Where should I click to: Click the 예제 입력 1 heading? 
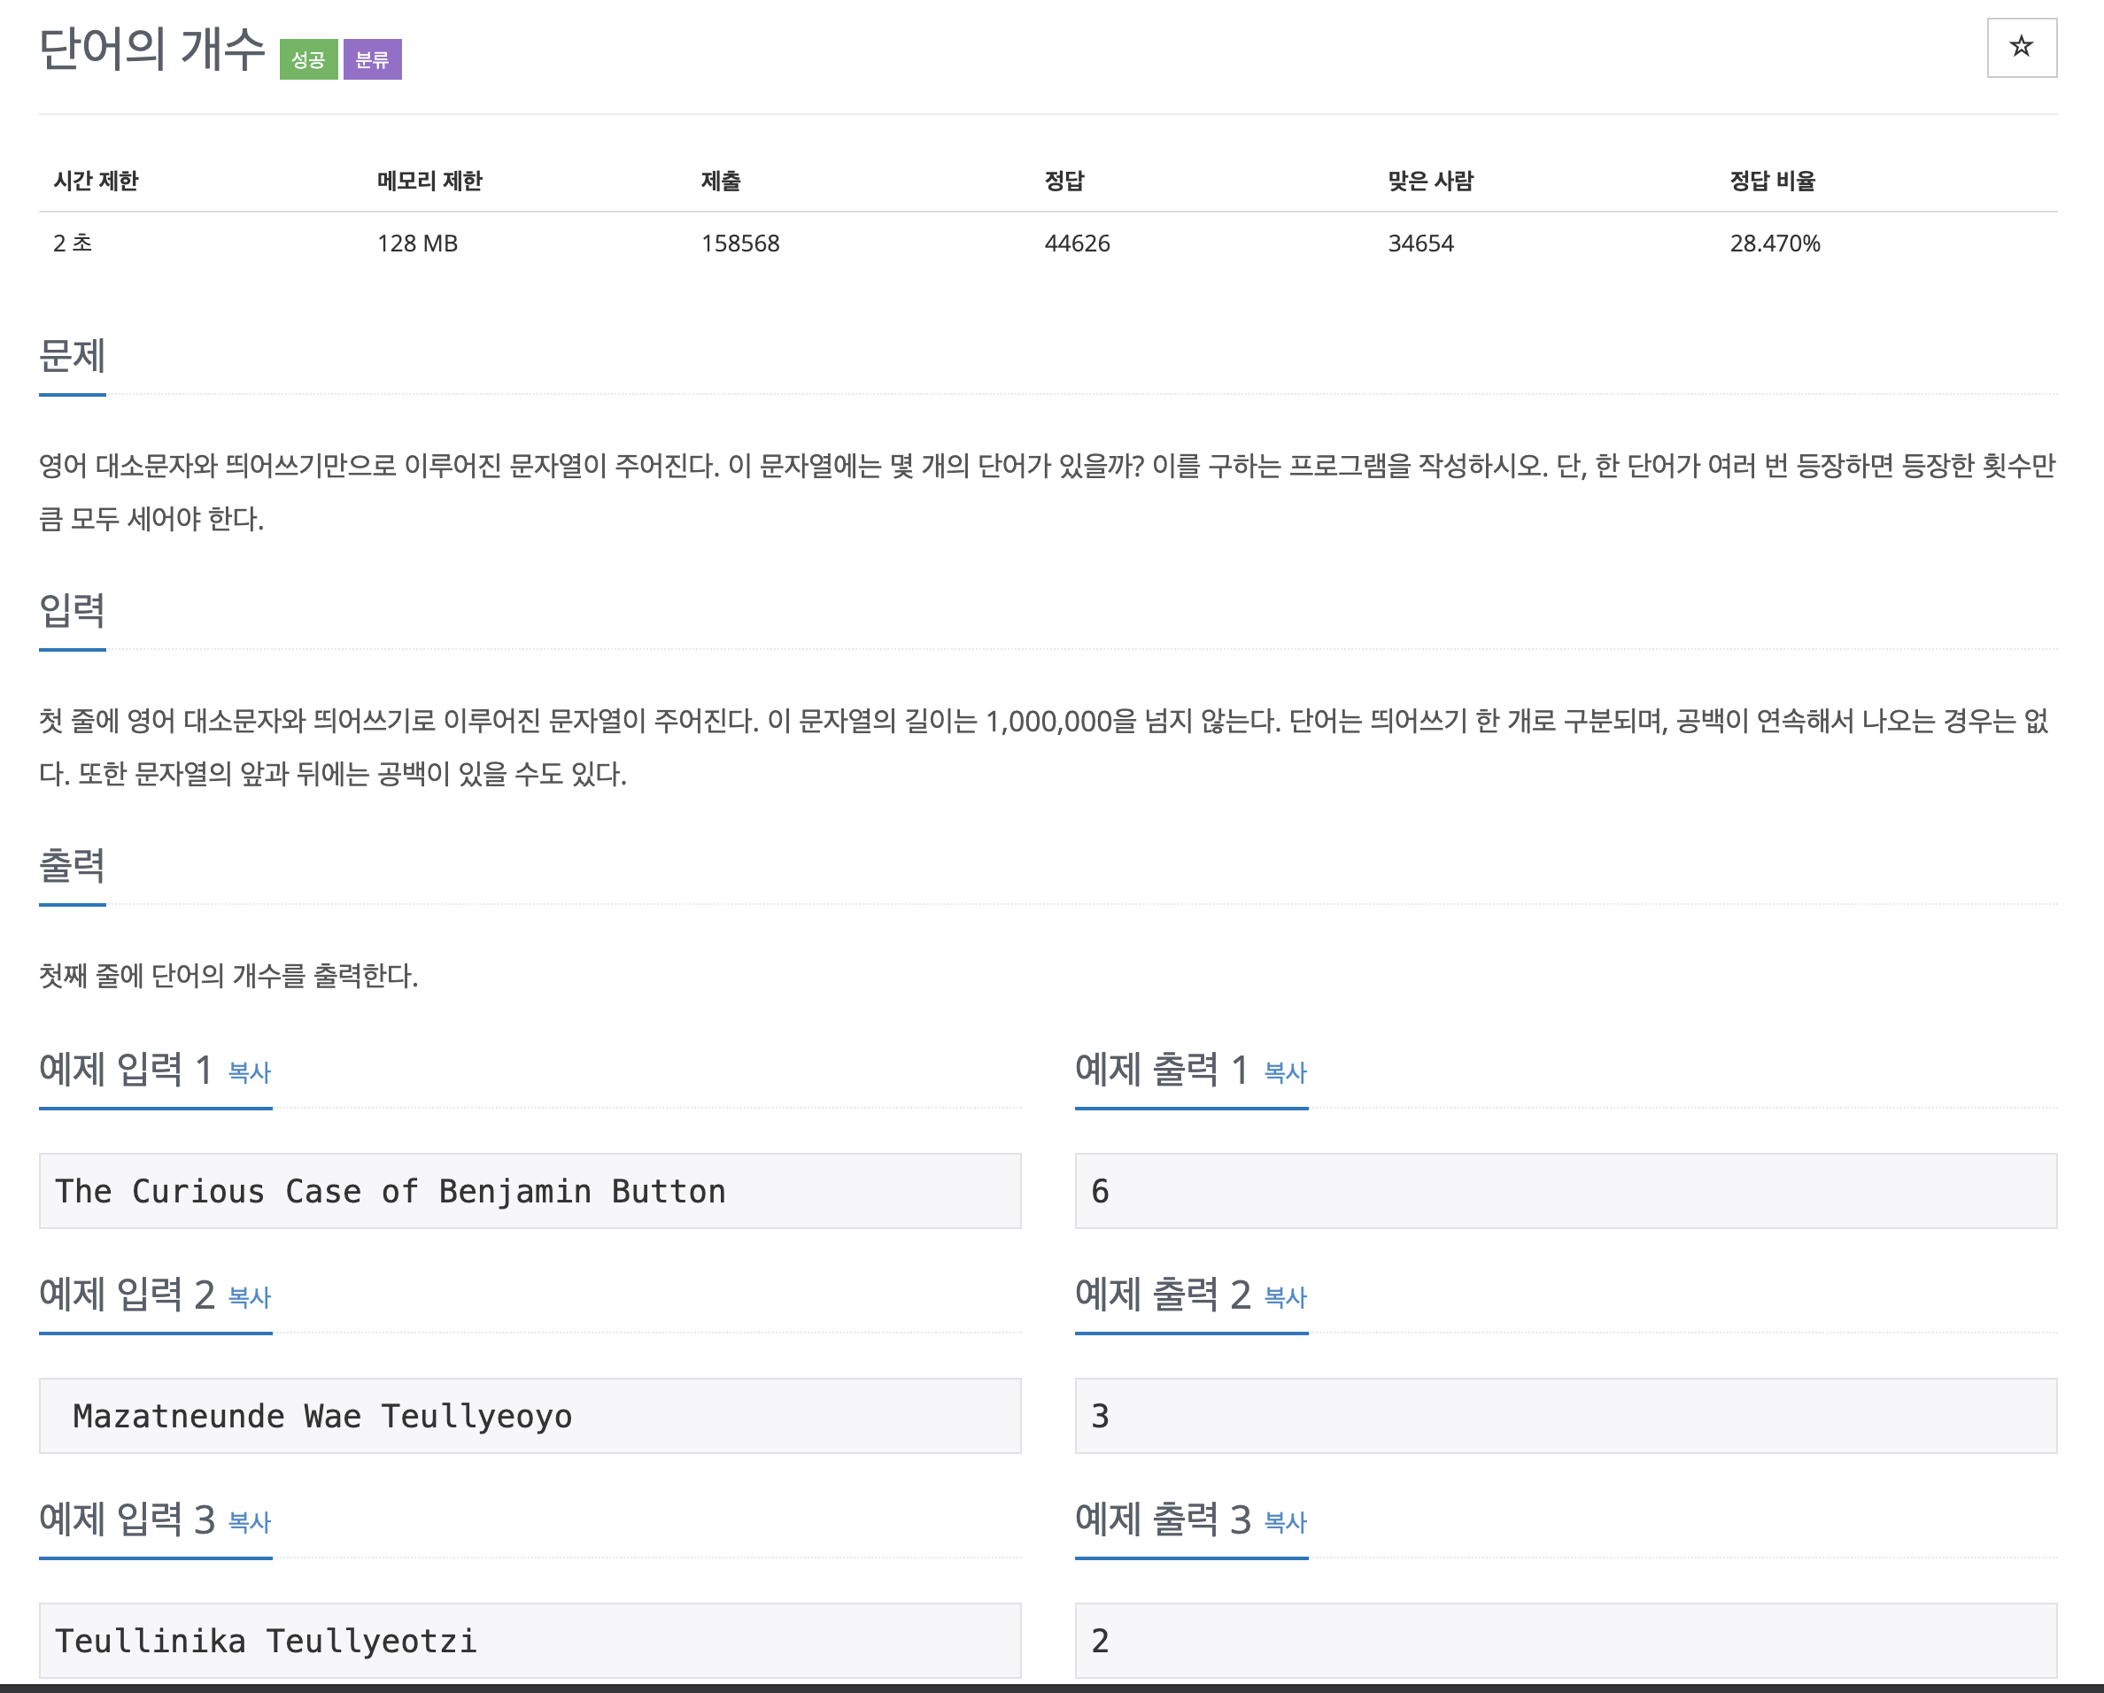click(125, 1070)
